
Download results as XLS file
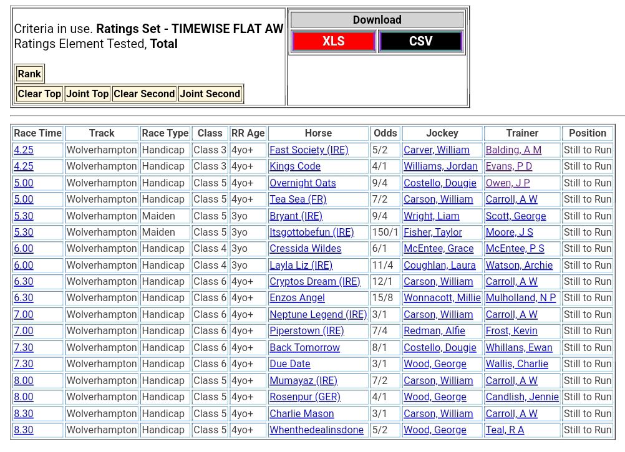pos(333,42)
